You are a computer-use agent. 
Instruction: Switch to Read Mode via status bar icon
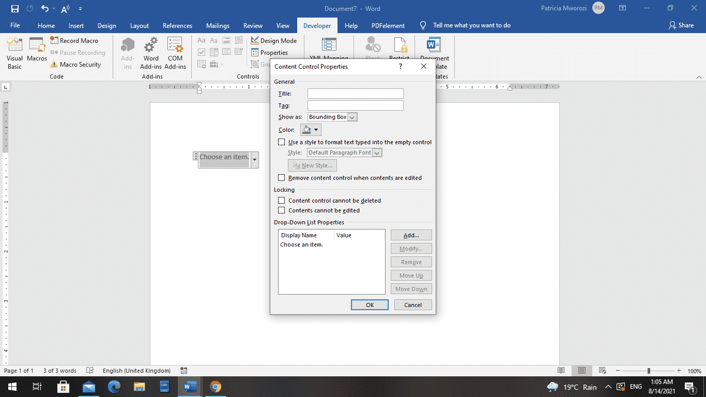point(561,371)
